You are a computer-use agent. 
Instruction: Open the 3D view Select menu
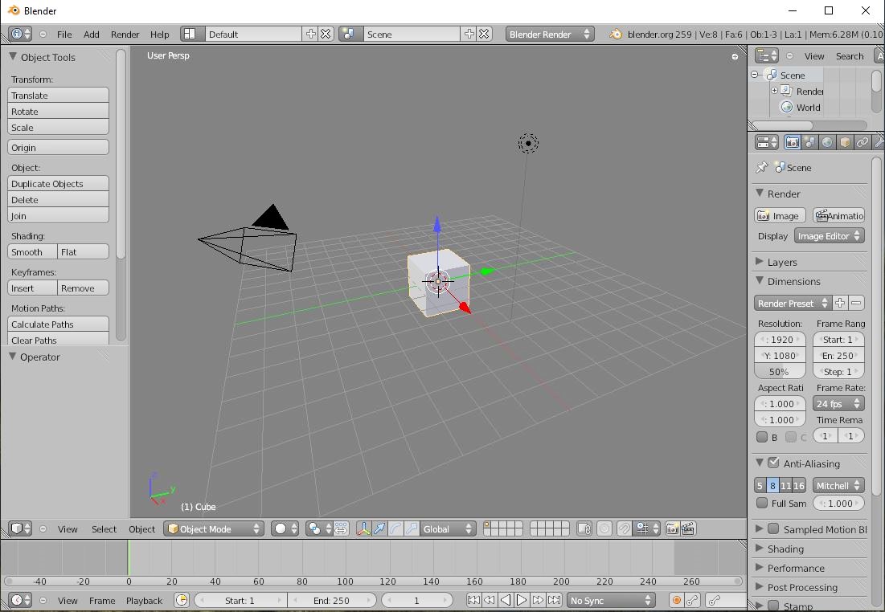pyautogui.click(x=104, y=528)
